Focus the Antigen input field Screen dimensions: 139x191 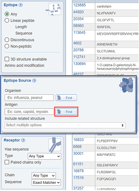point(29,112)
